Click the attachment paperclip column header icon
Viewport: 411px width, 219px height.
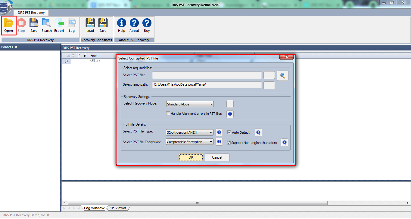click(86, 56)
